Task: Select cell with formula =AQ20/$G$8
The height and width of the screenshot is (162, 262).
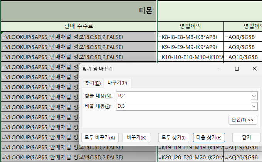Action: click(x=243, y=157)
